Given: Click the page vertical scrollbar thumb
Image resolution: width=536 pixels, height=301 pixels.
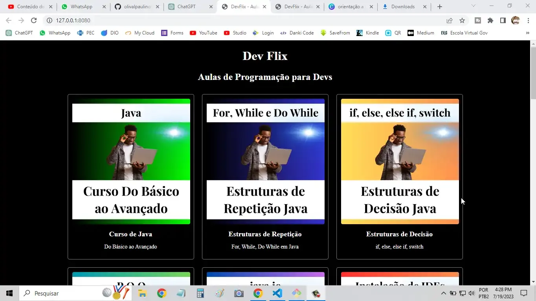Looking at the screenshot, I should [533, 73].
